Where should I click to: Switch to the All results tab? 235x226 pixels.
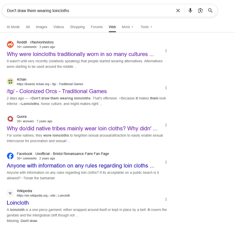pyautogui.click(x=28, y=27)
